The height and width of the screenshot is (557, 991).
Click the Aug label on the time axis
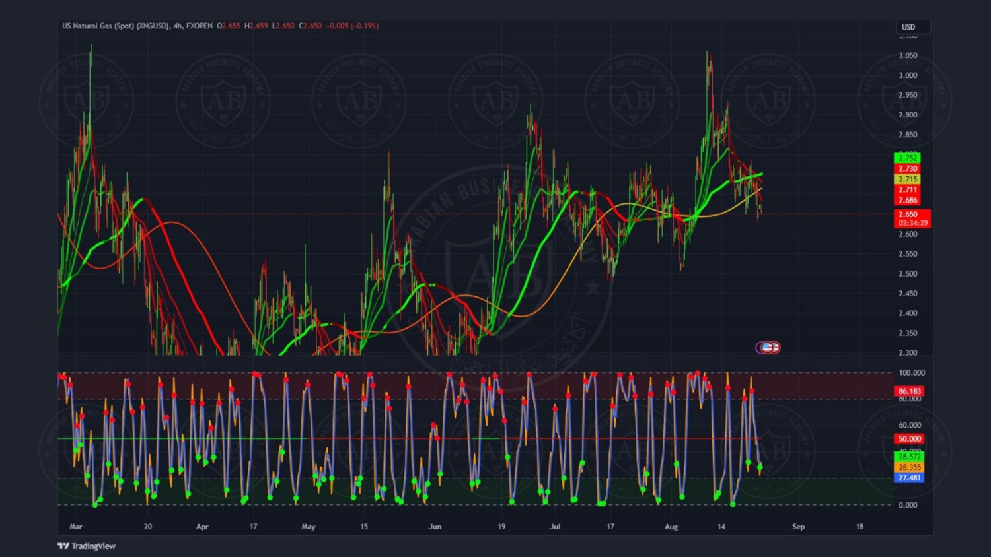tap(671, 527)
